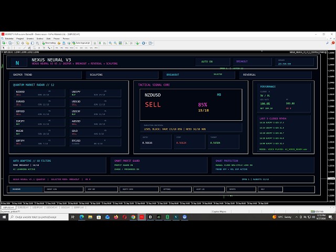Click the candlestick chart type icon
This screenshot has height=252, width=336.
(100, 43)
